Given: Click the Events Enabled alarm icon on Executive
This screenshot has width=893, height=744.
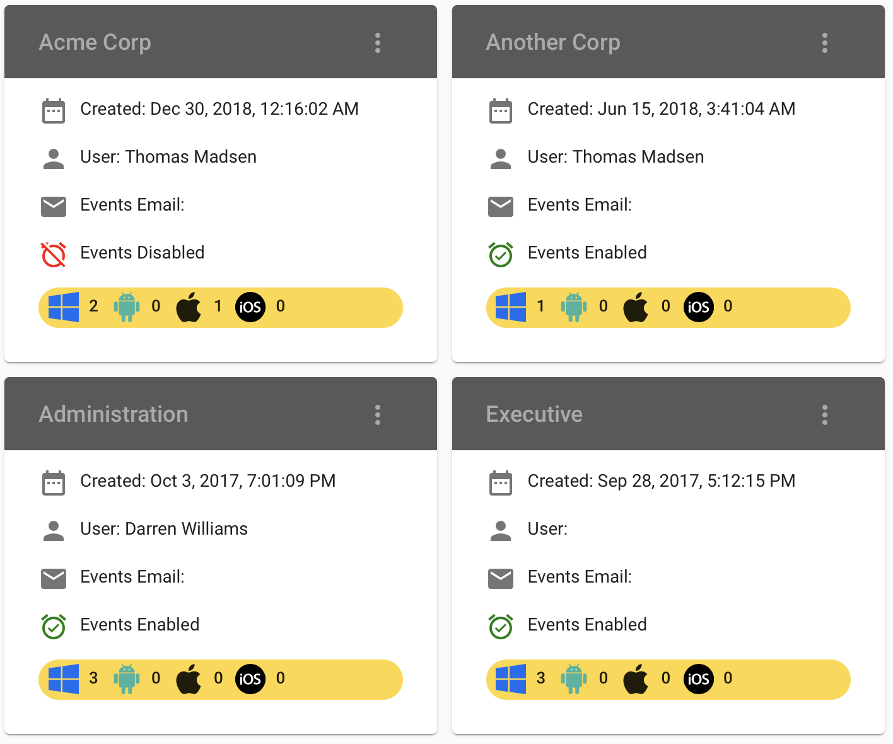Looking at the screenshot, I should coord(501,626).
